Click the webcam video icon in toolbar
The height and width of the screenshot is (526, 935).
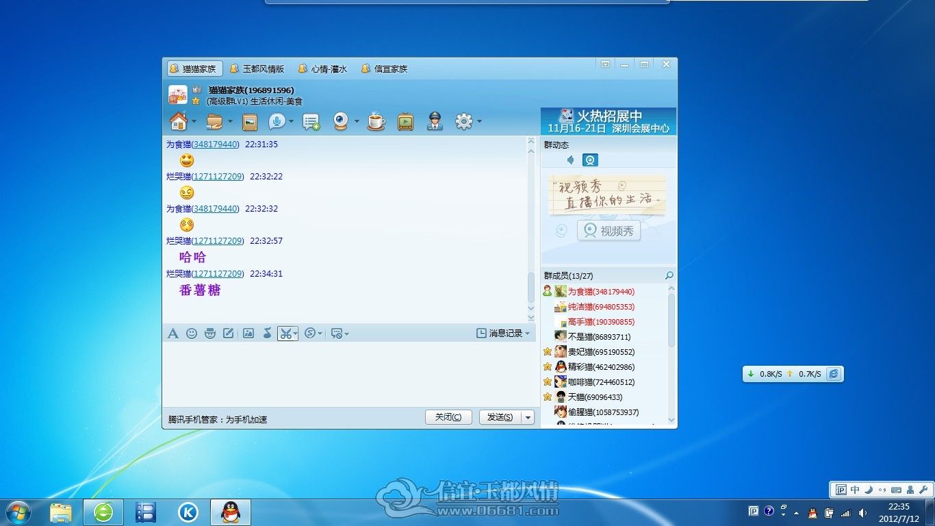coord(341,121)
